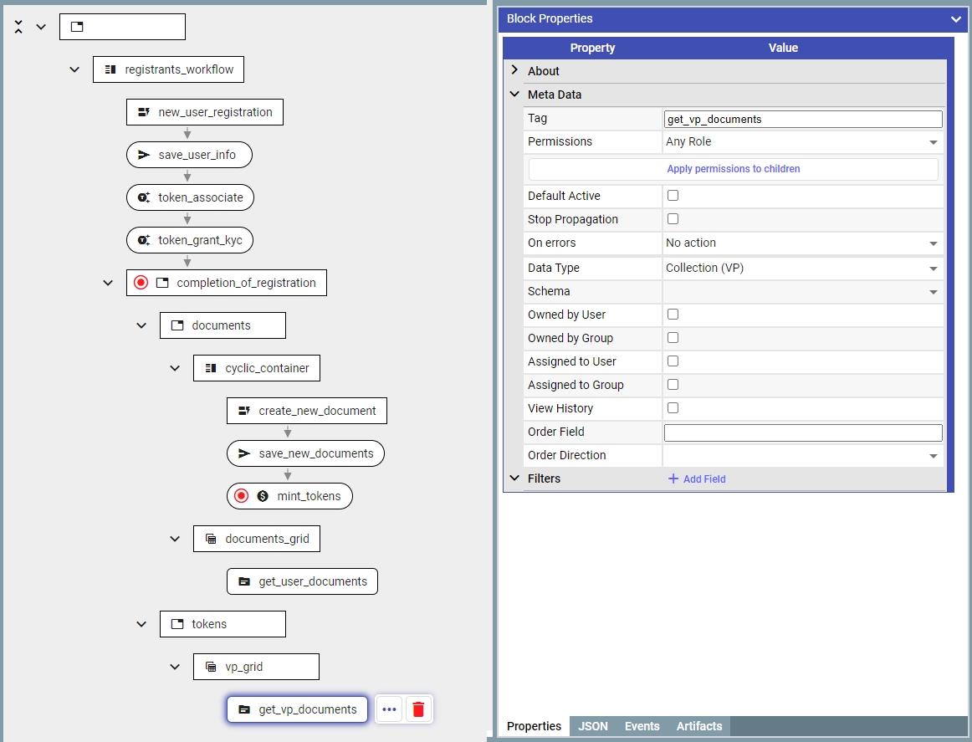Viewport: 972px width, 742px height.
Task: Enable the Default Active checkbox
Action: [673, 196]
